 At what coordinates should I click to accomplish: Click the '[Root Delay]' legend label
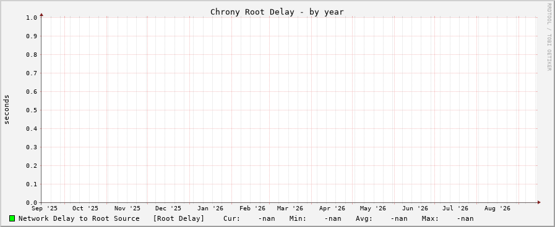point(178,218)
